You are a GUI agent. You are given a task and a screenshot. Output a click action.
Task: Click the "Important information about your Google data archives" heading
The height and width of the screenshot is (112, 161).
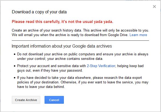pyautogui.click(x=62, y=46)
